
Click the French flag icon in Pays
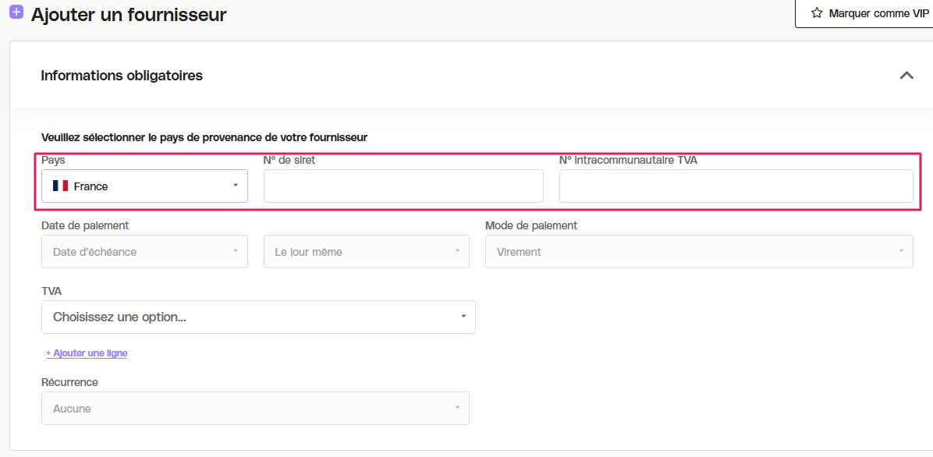tap(60, 186)
